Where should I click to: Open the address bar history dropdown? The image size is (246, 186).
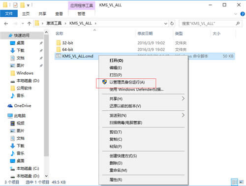[166, 24]
